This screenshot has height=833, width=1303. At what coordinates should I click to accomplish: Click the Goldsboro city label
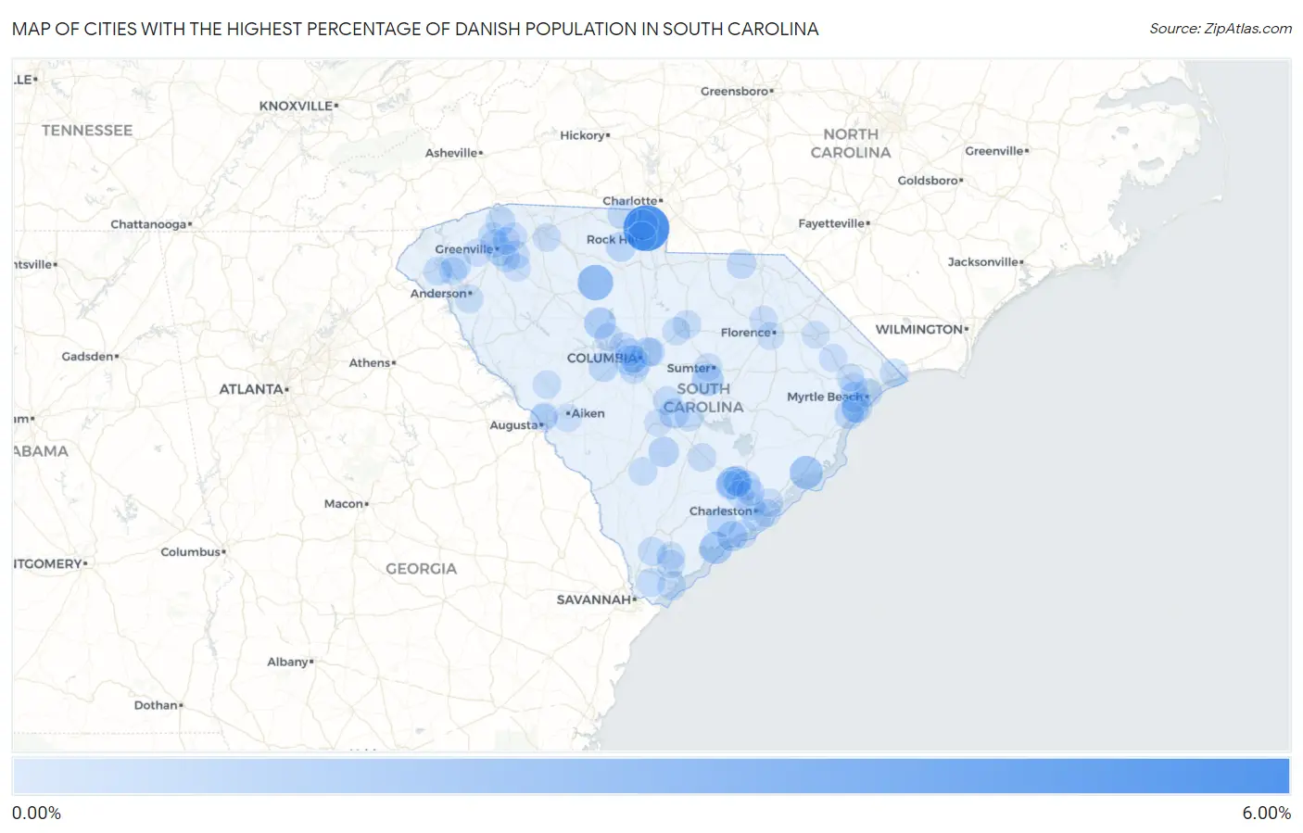pyautogui.click(x=930, y=181)
